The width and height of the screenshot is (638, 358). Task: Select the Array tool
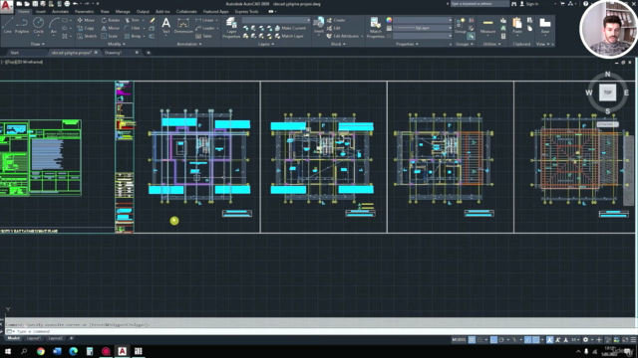click(133, 36)
